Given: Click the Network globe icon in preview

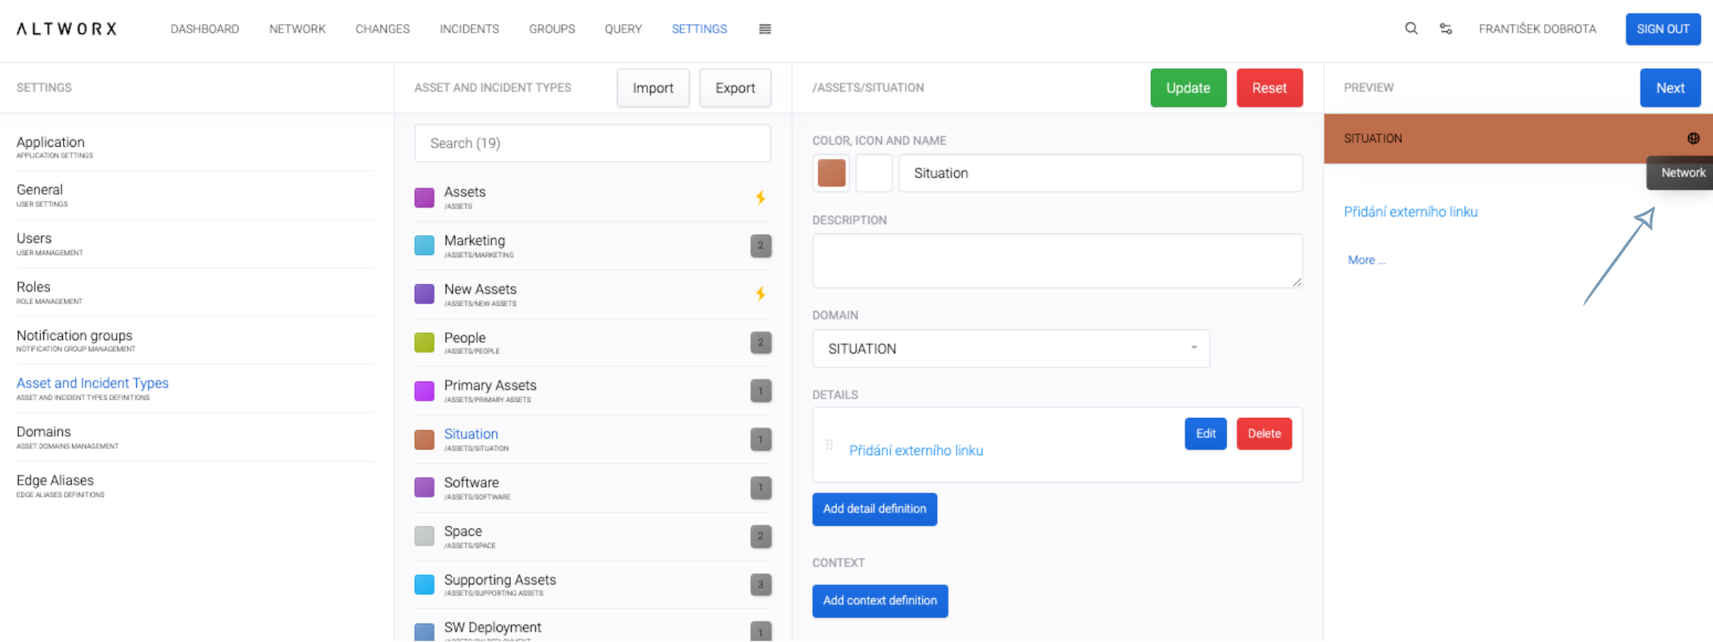Looking at the screenshot, I should click(1693, 139).
